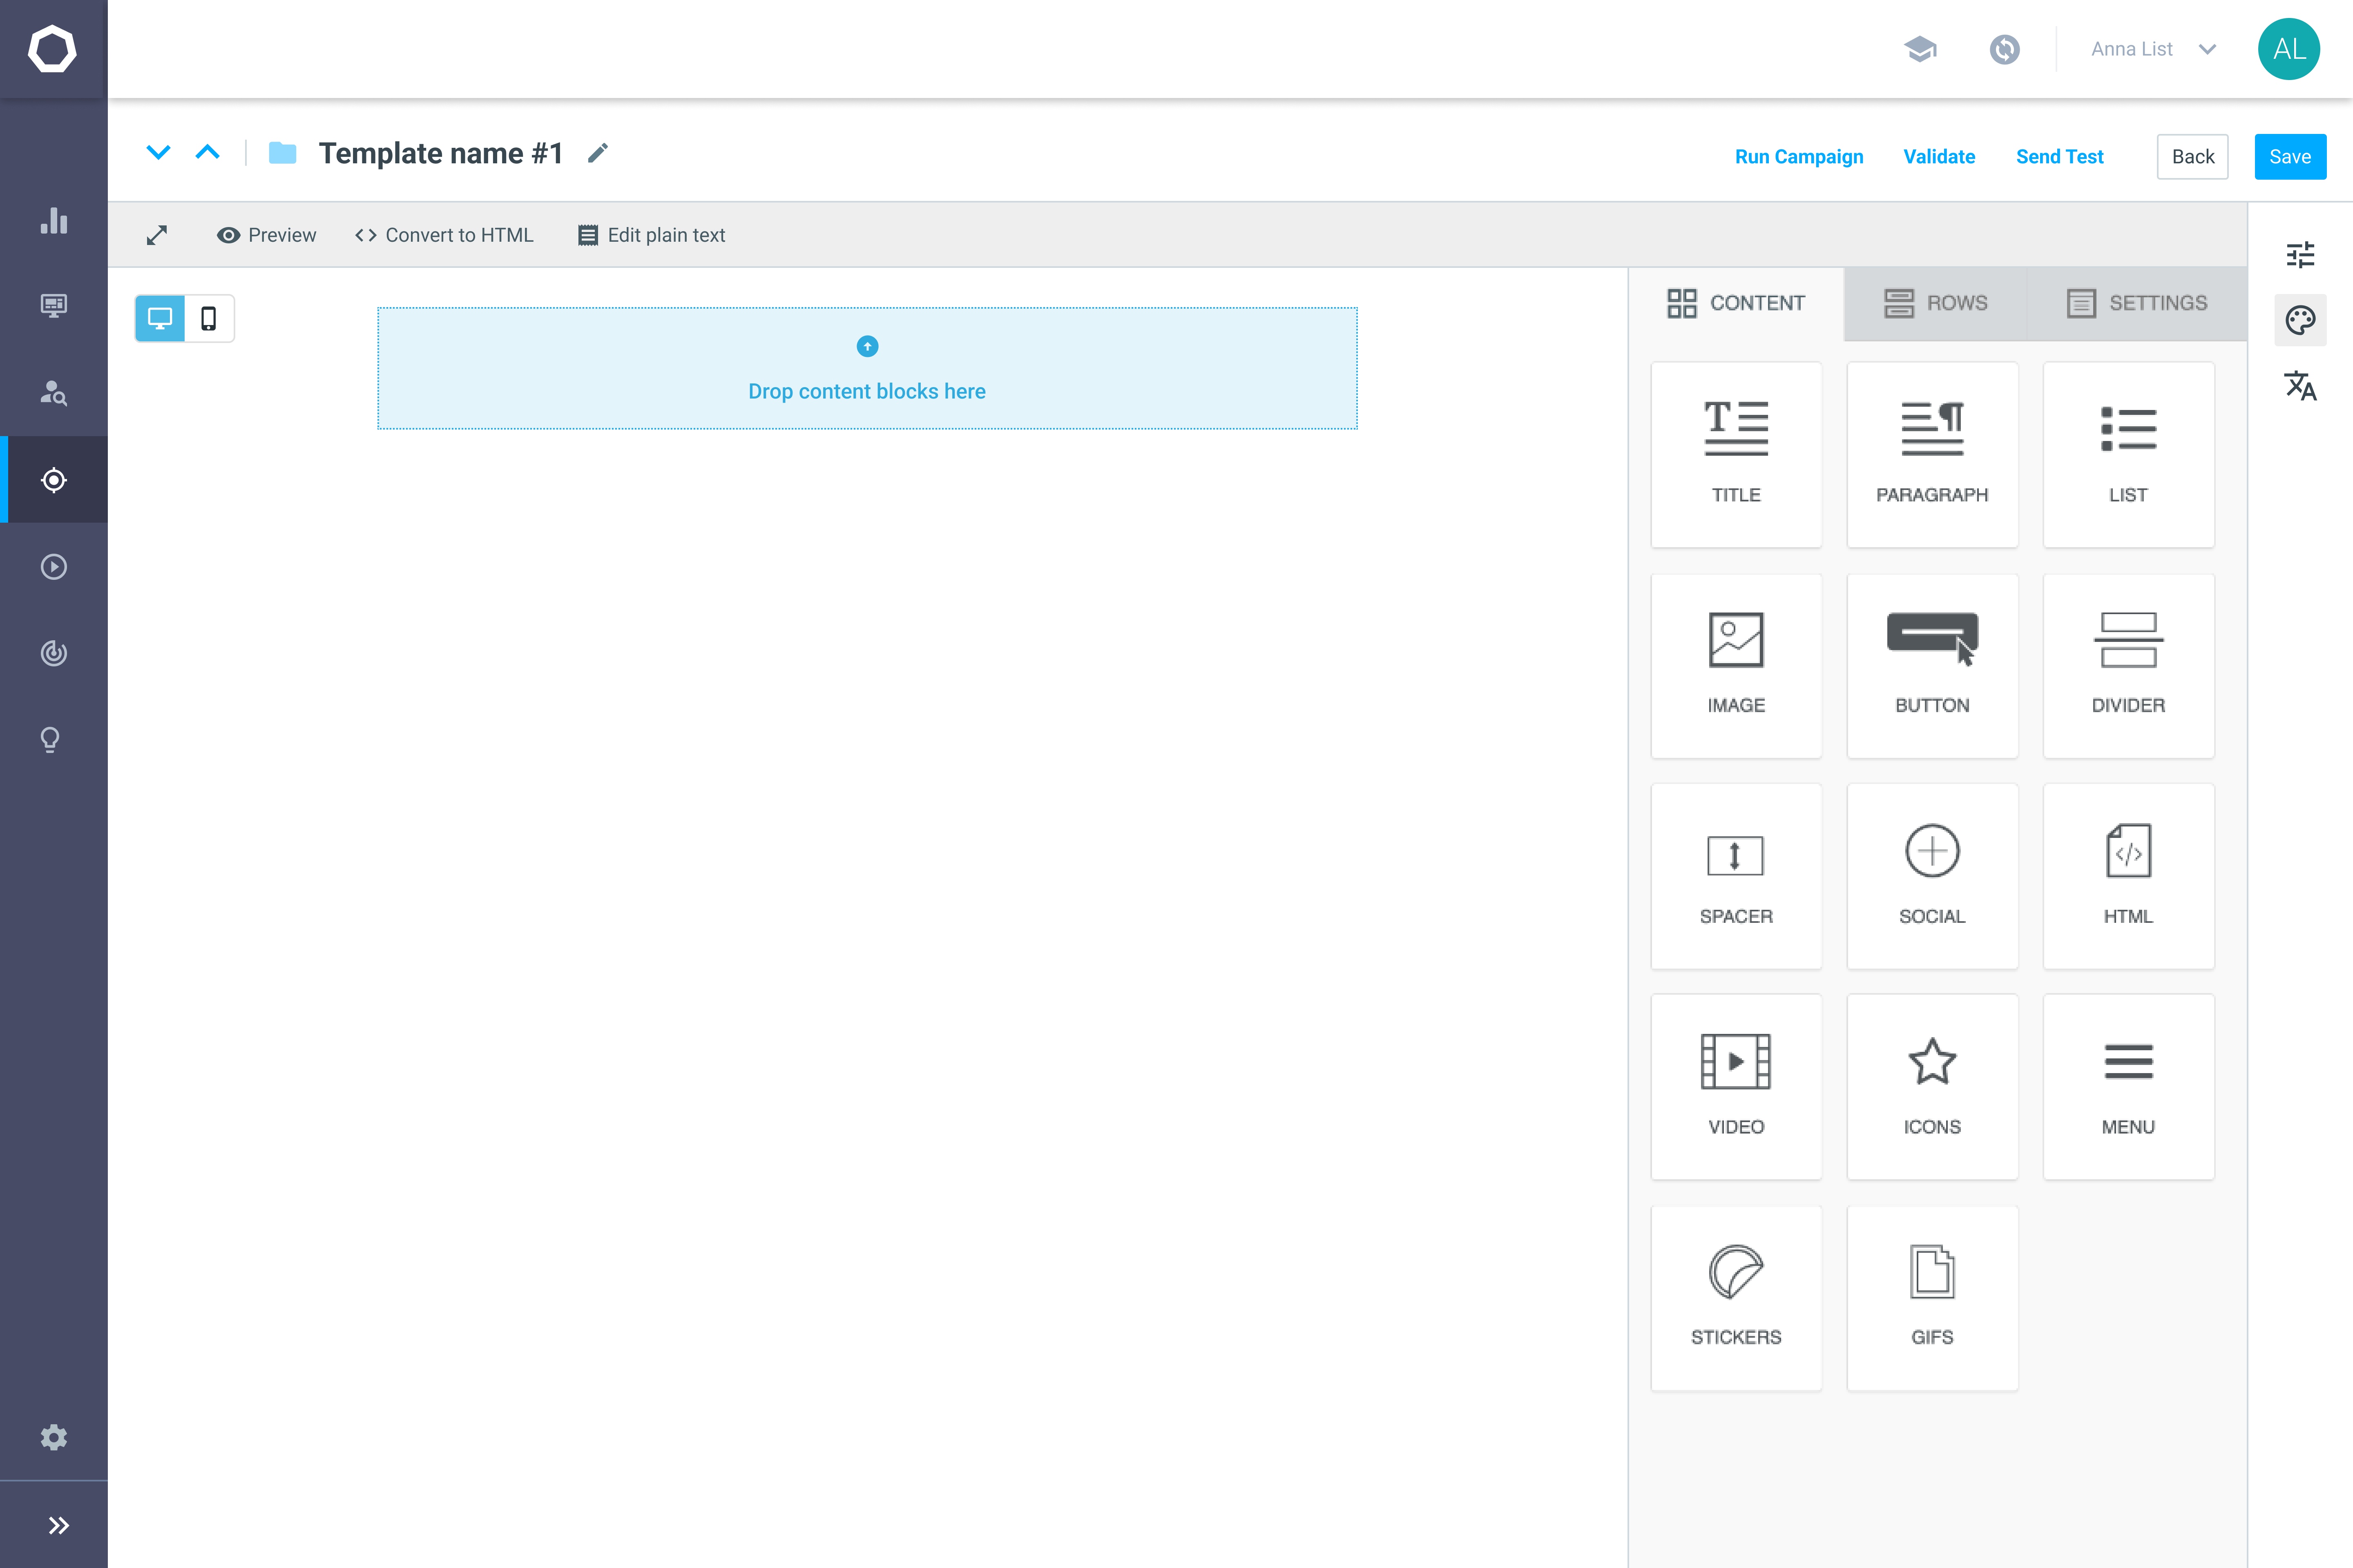Click the sync status icon in header
The height and width of the screenshot is (1568, 2353).
[x=2005, y=49]
